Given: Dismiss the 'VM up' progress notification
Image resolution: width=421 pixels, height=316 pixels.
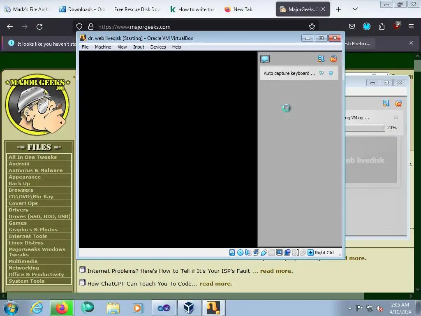Looking at the screenshot, I should click(x=396, y=117).
